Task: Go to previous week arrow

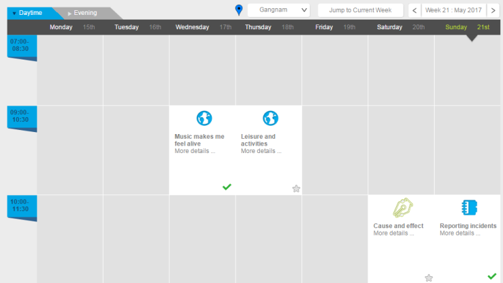Action: (414, 10)
